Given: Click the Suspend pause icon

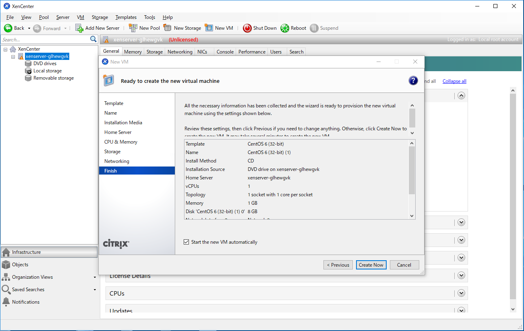Looking at the screenshot, I should [x=314, y=28].
